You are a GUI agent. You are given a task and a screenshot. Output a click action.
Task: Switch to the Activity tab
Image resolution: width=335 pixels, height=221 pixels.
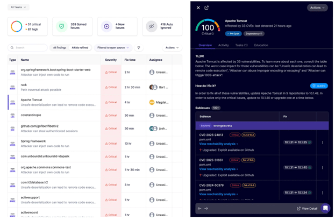[223, 45]
